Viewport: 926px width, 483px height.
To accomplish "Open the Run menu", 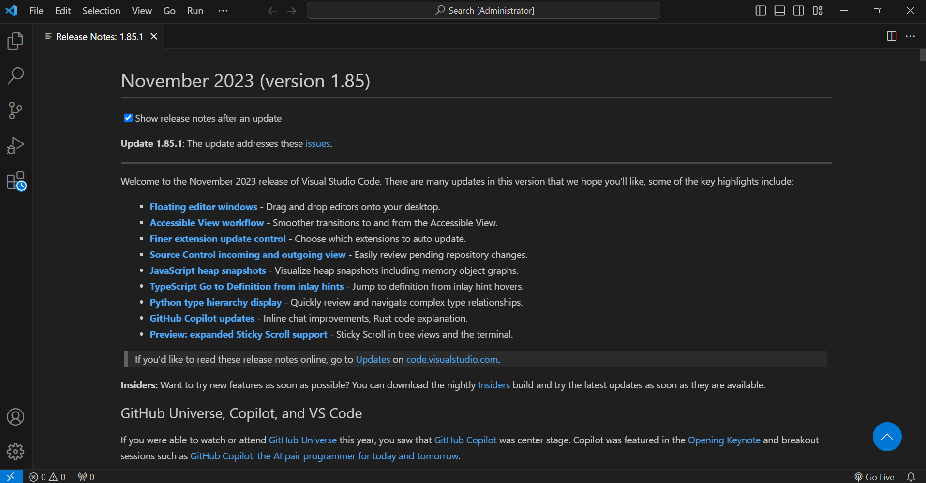I will 194,10.
